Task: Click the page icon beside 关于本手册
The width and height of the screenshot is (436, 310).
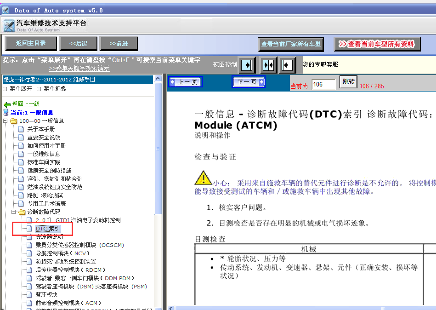Action: point(21,129)
